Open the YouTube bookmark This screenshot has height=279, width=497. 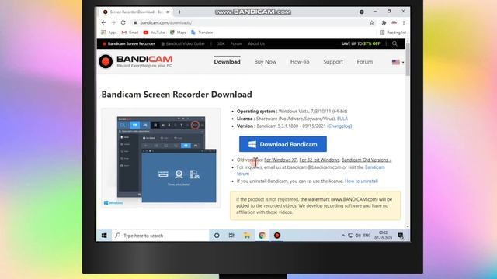click(x=154, y=33)
